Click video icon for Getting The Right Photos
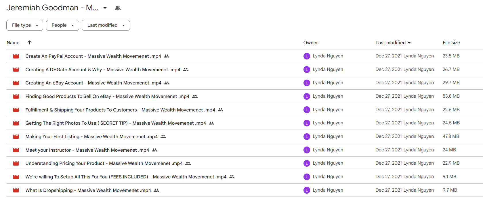This screenshot has width=483, height=206. (16, 123)
